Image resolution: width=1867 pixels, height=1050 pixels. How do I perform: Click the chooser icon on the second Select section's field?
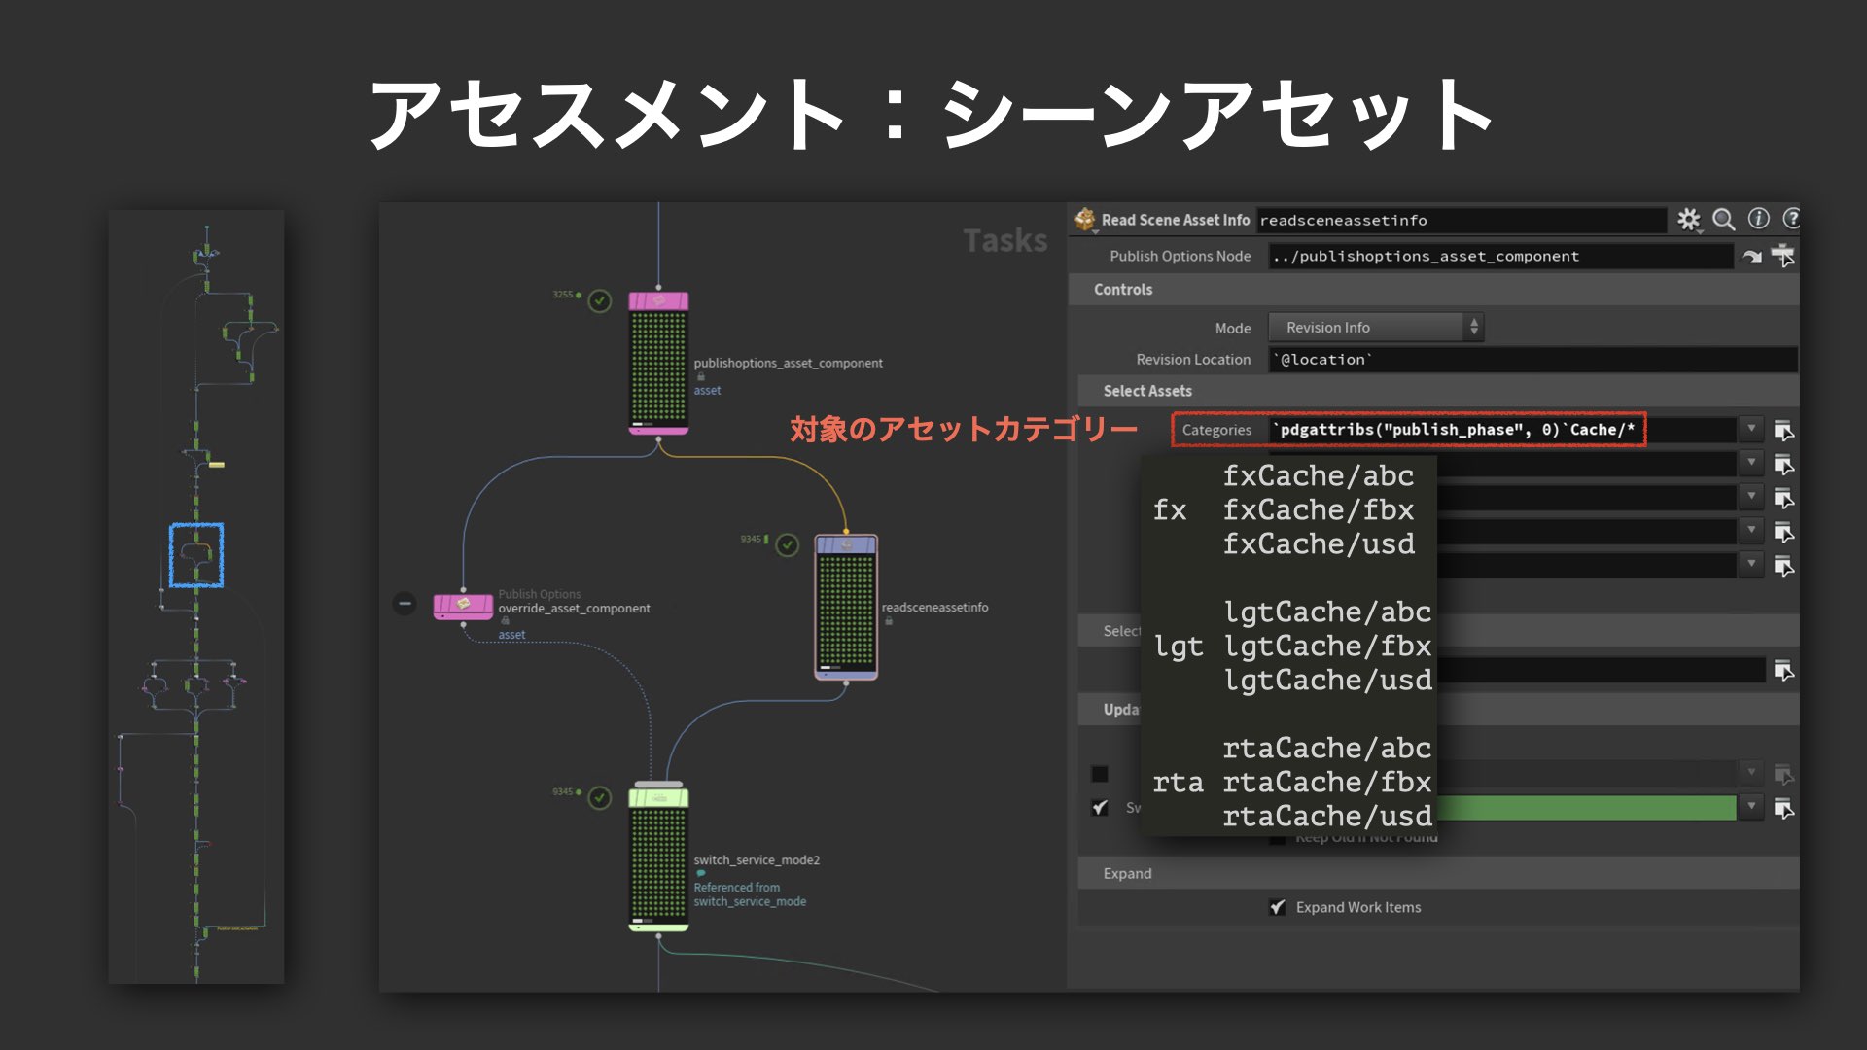(x=1783, y=670)
